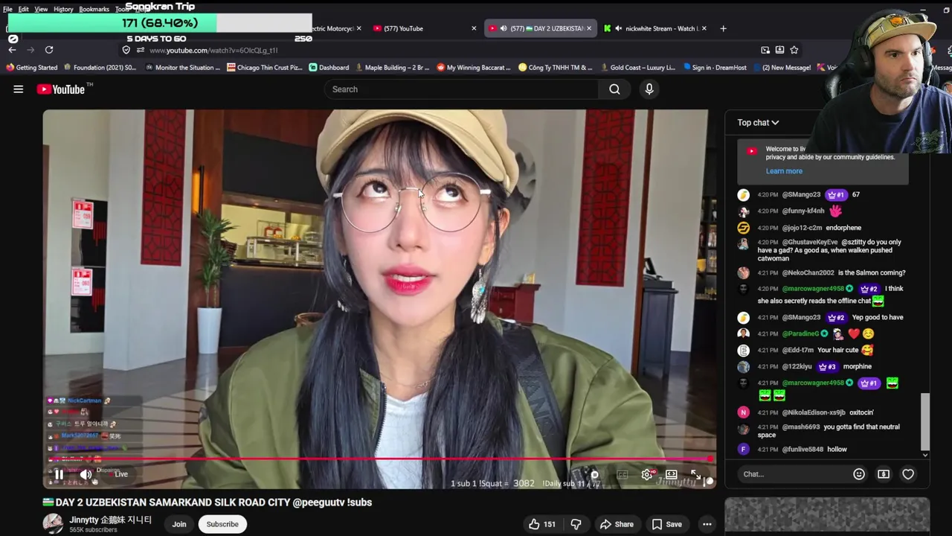Focus the YouTube search field
Image resolution: width=952 pixels, height=536 pixels.
point(461,89)
